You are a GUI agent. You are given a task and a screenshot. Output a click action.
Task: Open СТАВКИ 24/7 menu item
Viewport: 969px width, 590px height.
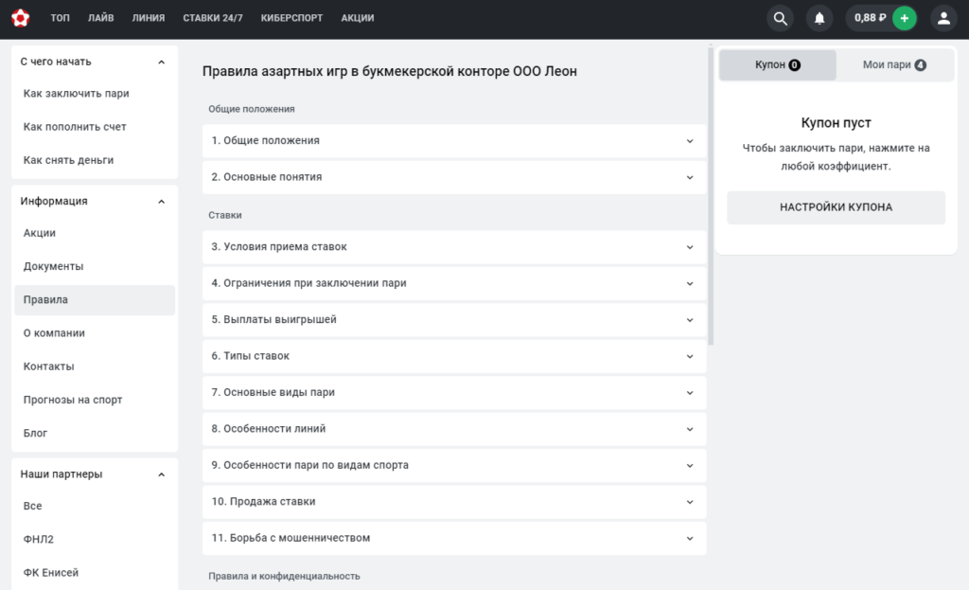(213, 18)
